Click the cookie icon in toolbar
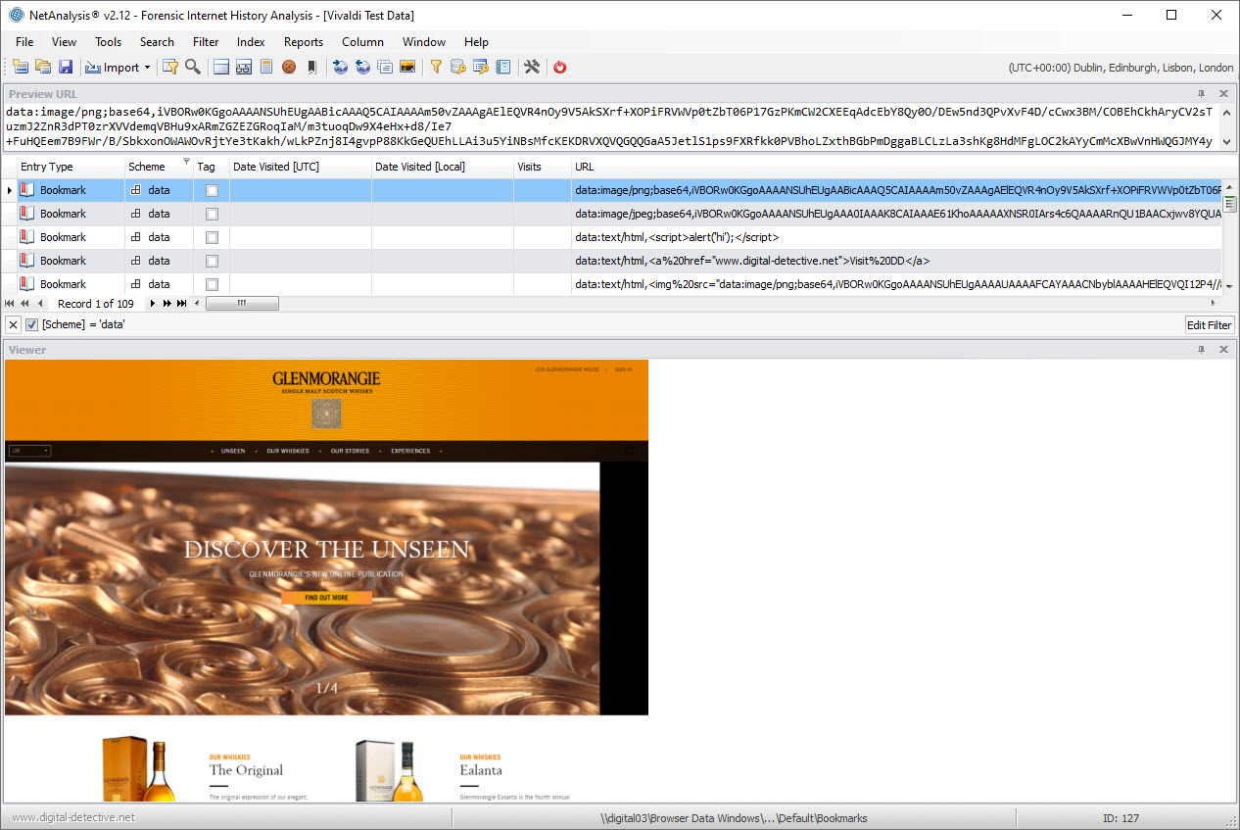The image size is (1240, 830). tap(289, 67)
